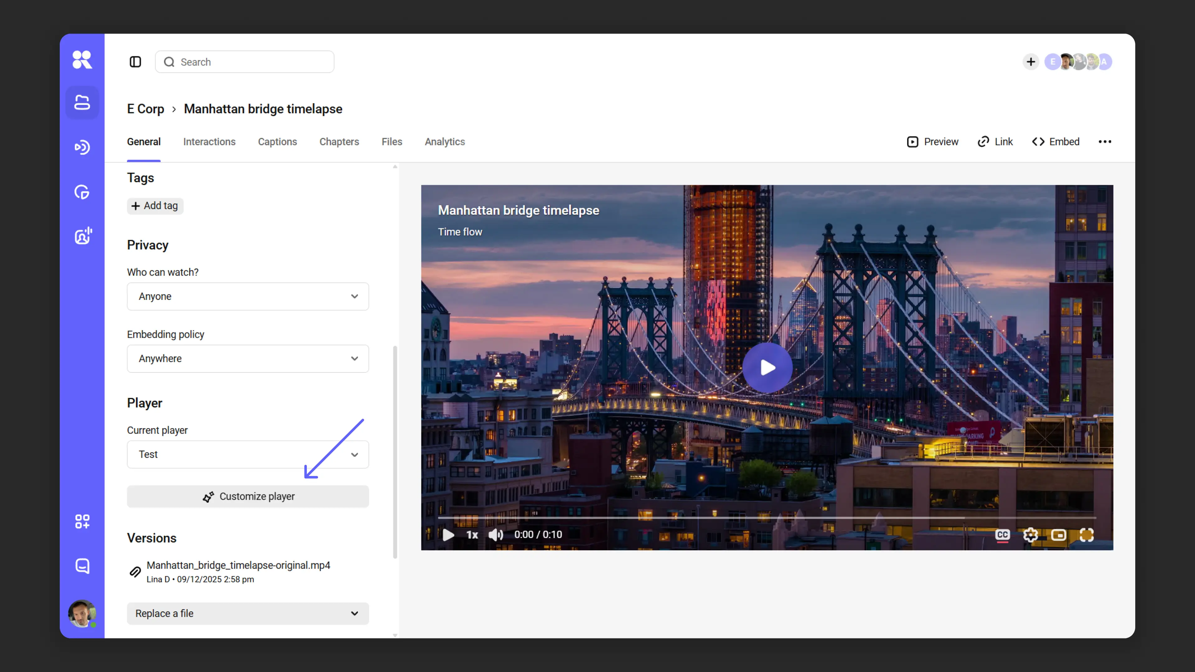The image size is (1195, 672).
Task: Open the library icon in sidebar
Action: point(82,102)
